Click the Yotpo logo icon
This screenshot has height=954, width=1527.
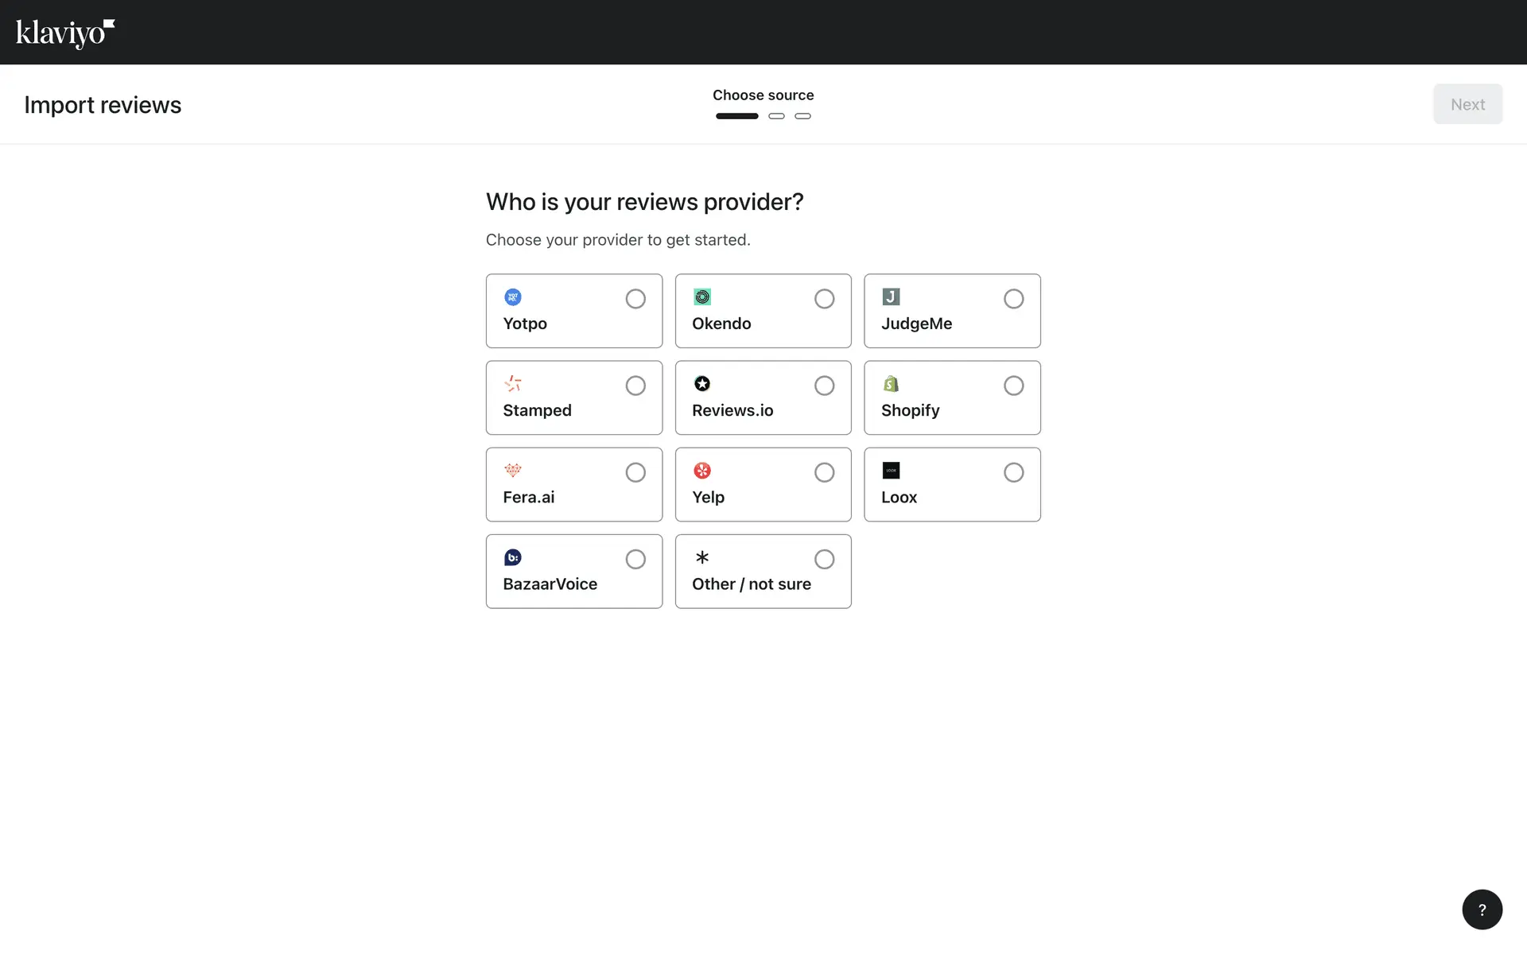click(513, 297)
